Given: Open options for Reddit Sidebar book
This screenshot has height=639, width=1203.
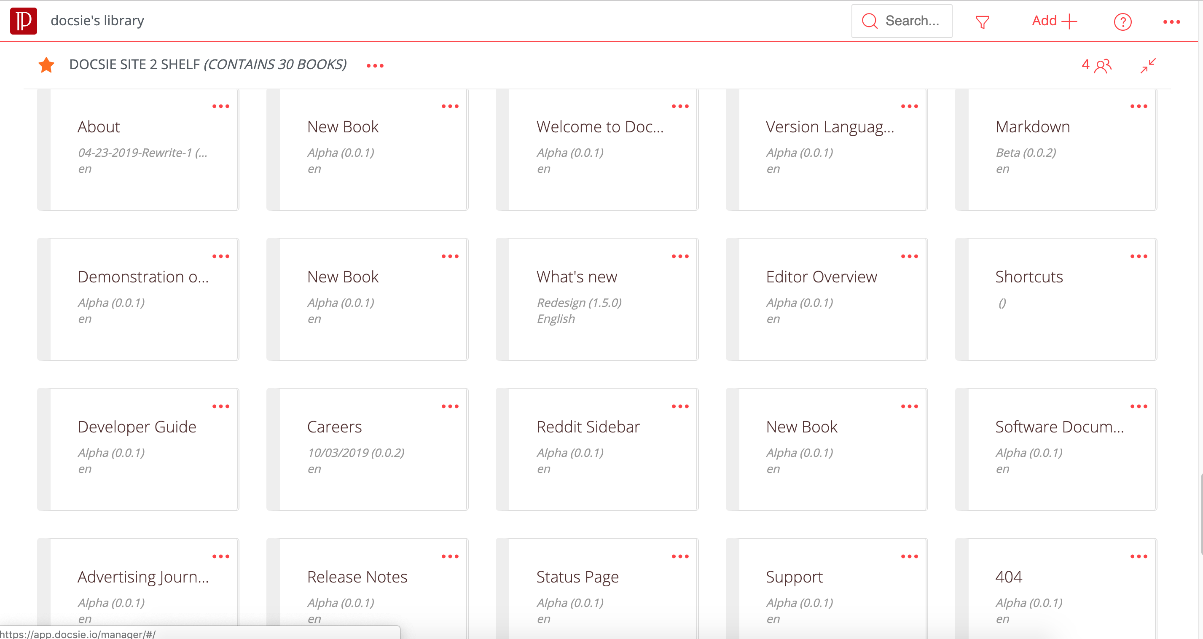Looking at the screenshot, I should pyautogui.click(x=680, y=406).
